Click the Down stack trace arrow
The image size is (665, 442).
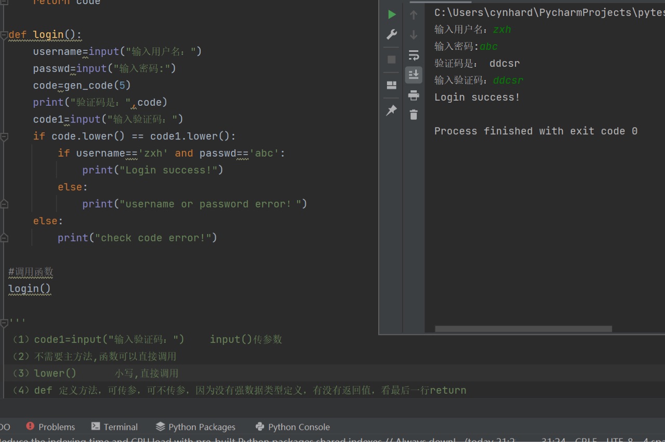414,35
